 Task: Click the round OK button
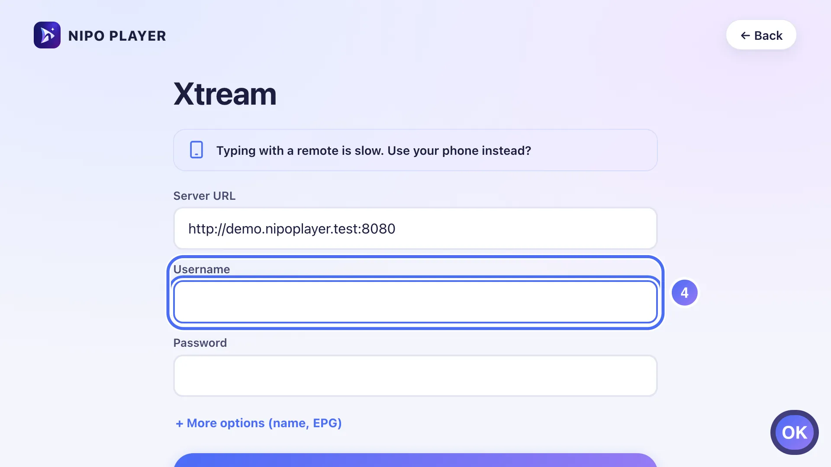click(x=794, y=432)
